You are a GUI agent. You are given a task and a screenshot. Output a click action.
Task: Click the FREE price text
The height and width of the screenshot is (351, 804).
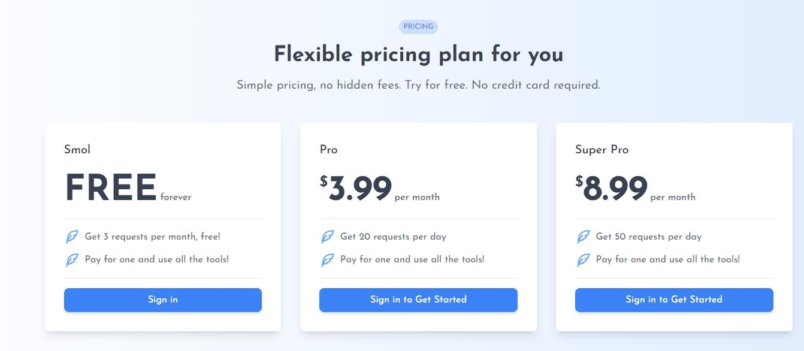[111, 188]
